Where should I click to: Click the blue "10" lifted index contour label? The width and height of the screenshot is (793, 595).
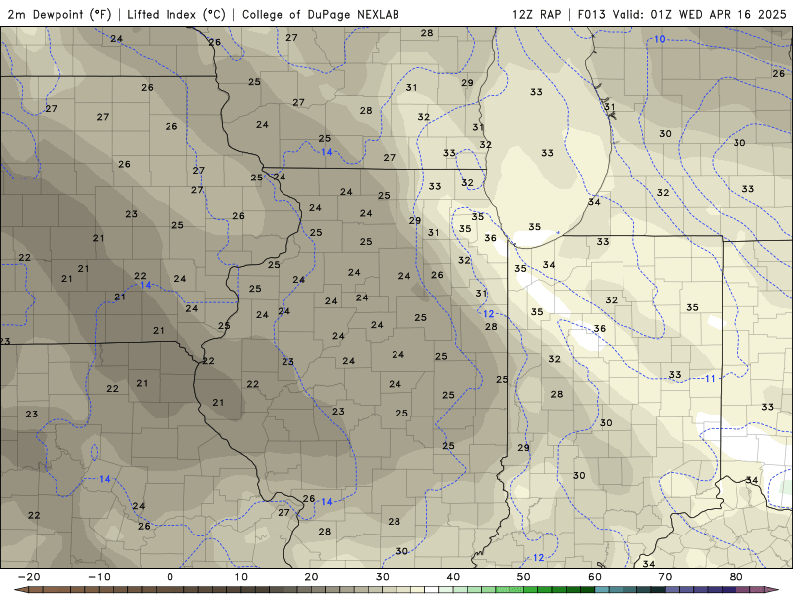(660, 39)
